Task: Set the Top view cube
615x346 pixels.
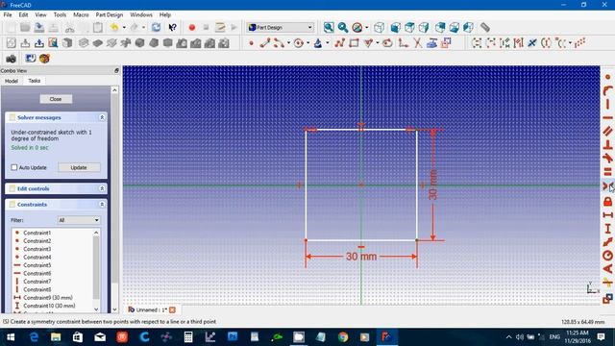Action: [x=410, y=28]
